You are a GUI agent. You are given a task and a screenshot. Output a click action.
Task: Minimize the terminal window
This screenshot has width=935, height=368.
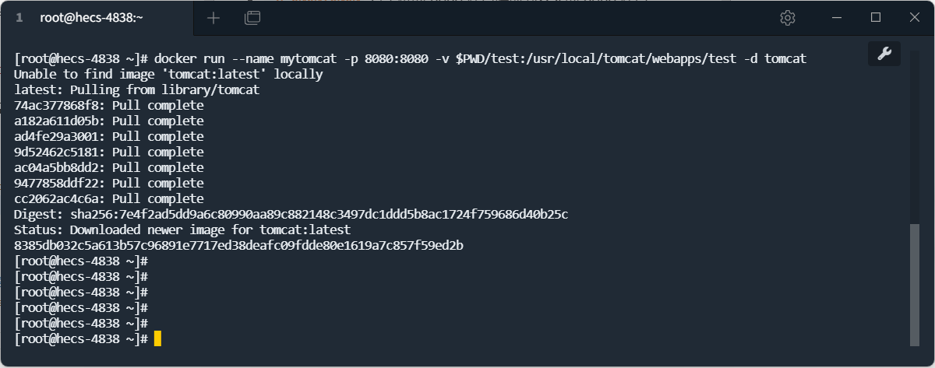click(836, 17)
